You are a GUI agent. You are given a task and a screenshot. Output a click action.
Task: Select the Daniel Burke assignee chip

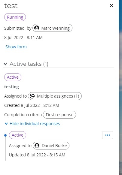[51, 146]
